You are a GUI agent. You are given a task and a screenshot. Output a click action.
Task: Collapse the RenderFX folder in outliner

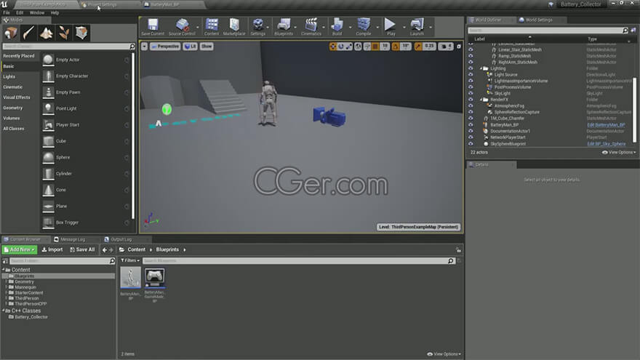coord(481,100)
